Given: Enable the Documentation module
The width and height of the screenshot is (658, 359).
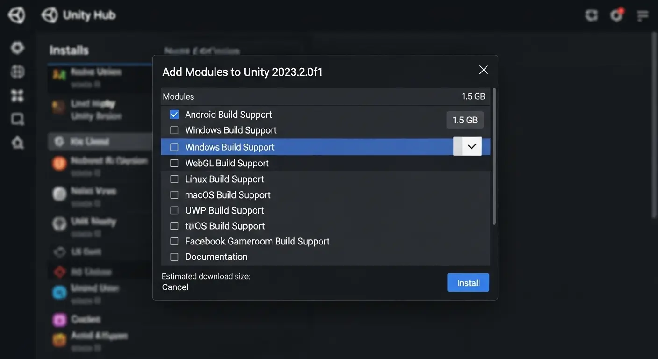Looking at the screenshot, I should click(174, 257).
